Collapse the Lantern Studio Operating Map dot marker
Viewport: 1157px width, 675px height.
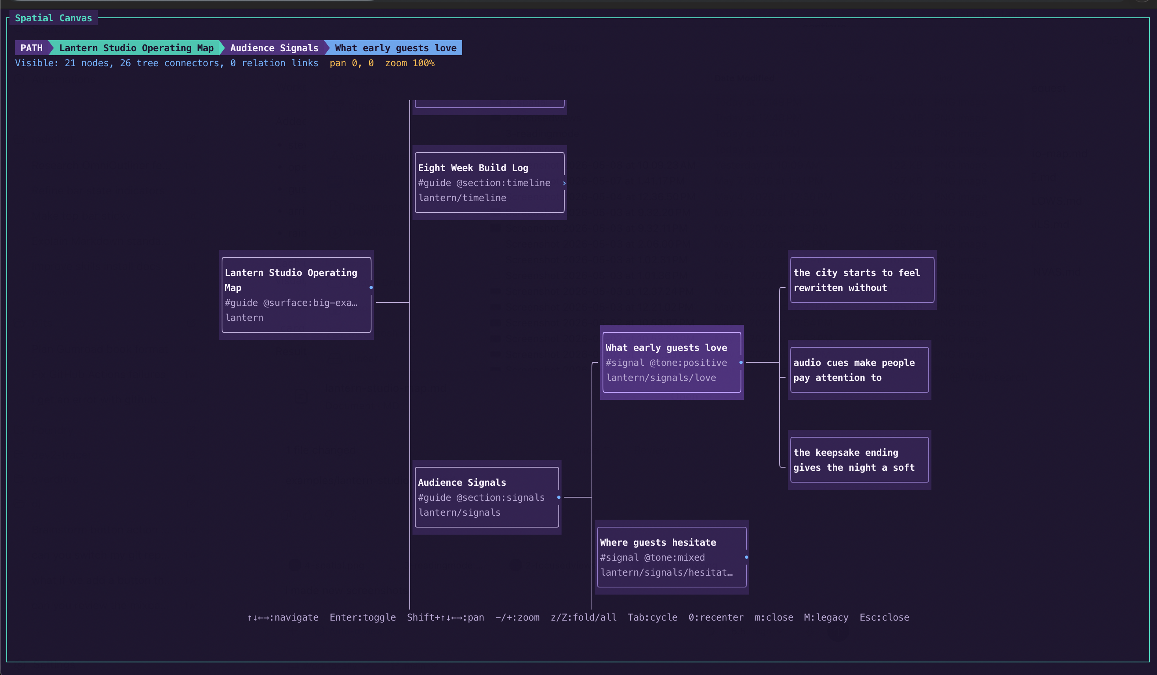371,287
